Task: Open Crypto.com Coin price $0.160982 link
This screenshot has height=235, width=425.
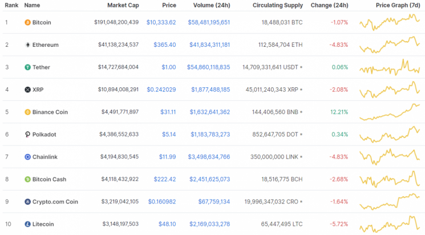Action: click(162, 202)
